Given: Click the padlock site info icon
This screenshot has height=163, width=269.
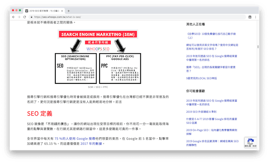Looking at the screenshot, I should click(x=32, y=17).
